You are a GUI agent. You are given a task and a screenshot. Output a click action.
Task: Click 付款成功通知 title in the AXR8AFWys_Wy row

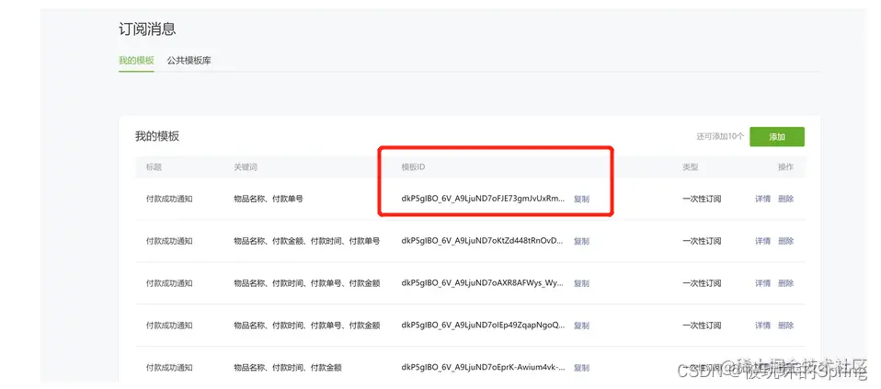tap(169, 282)
